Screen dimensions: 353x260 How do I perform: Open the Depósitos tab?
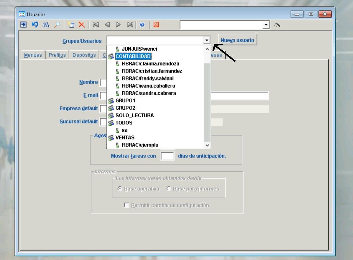click(x=84, y=55)
